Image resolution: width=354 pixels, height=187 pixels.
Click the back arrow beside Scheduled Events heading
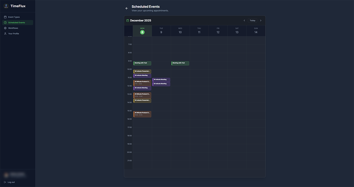pos(127,8)
